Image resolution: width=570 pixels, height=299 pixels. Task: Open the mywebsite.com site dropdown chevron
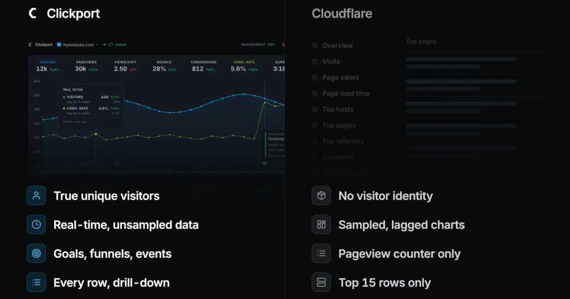point(97,45)
